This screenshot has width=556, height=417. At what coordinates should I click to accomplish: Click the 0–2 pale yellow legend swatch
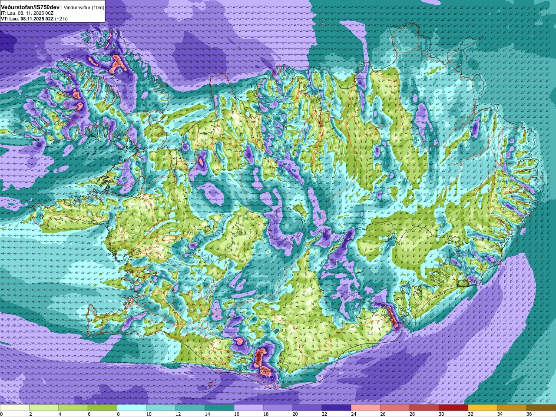tap(15, 408)
